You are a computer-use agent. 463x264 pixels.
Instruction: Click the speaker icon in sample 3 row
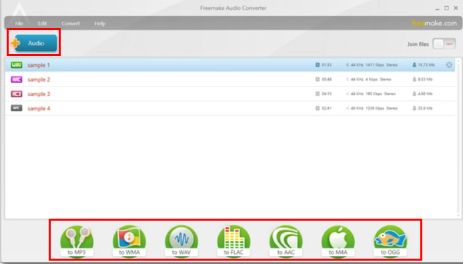347,93
